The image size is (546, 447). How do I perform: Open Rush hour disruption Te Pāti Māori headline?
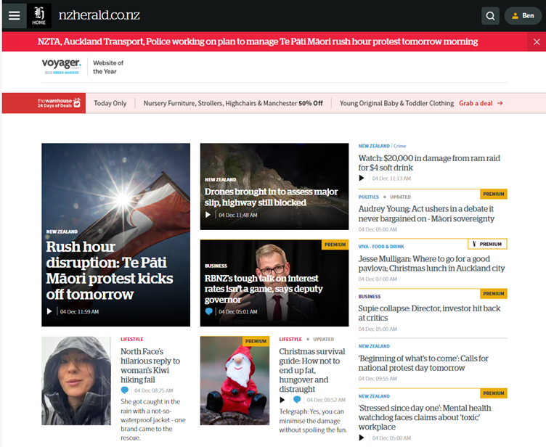[110, 271]
